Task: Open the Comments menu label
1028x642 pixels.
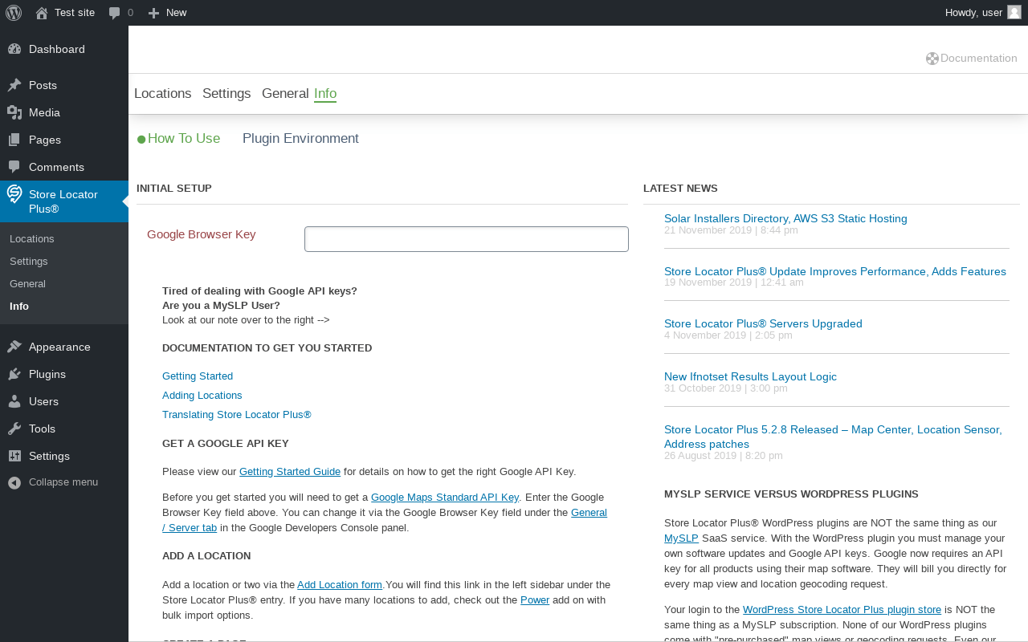Action: click(56, 167)
